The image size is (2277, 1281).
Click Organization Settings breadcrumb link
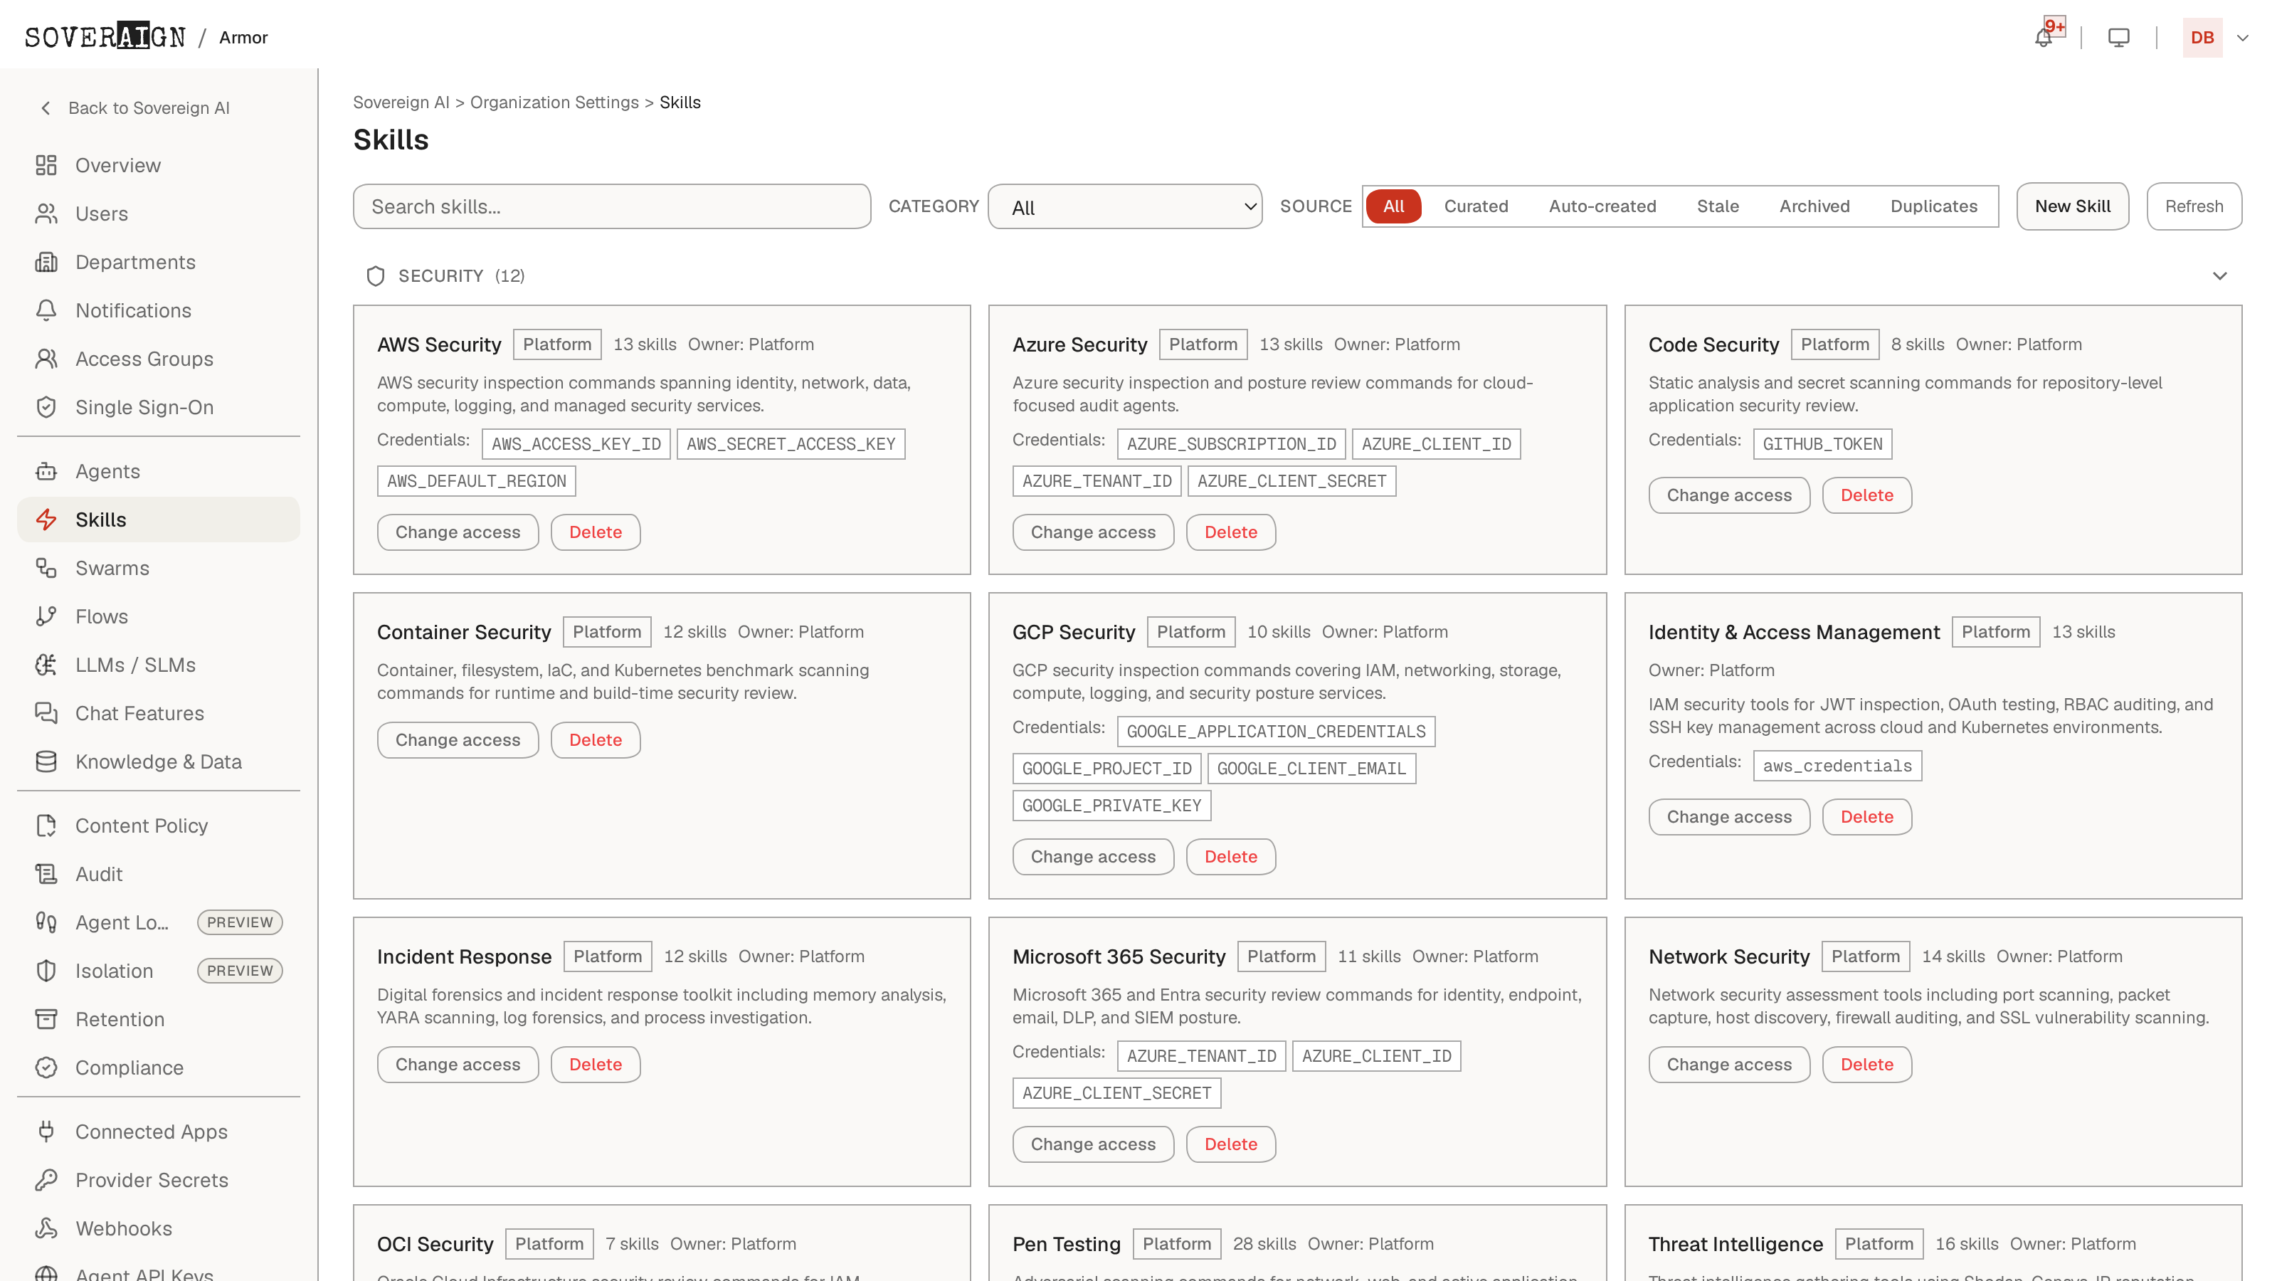click(554, 102)
